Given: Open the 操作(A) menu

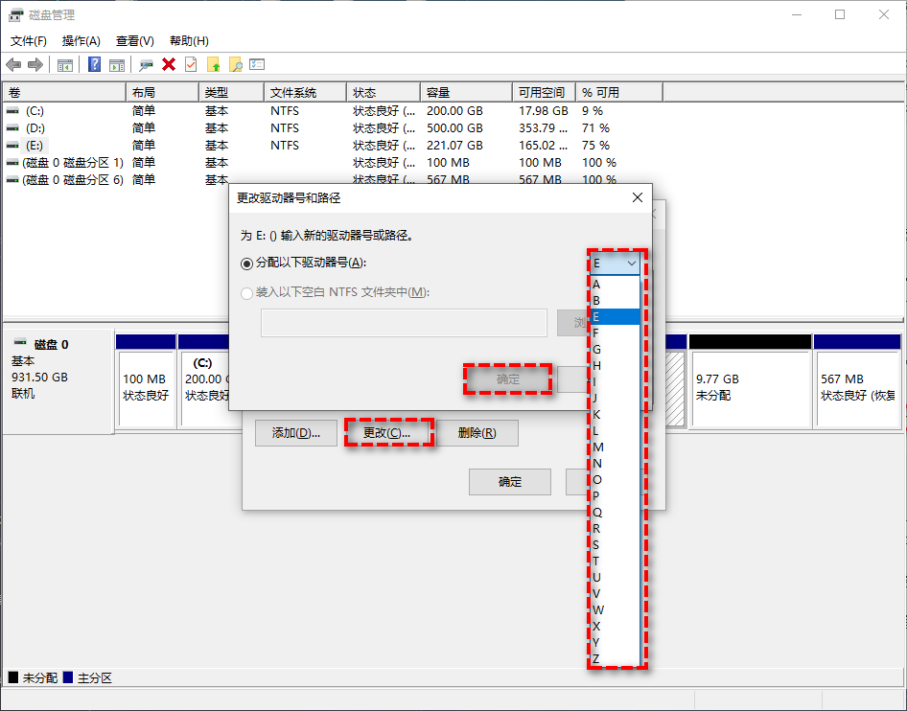Looking at the screenshot, I should pos(81,41).
